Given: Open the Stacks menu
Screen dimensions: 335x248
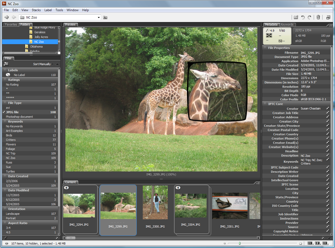Looking at the screenshot, I should pyautogui.click(x=36, y=10).
